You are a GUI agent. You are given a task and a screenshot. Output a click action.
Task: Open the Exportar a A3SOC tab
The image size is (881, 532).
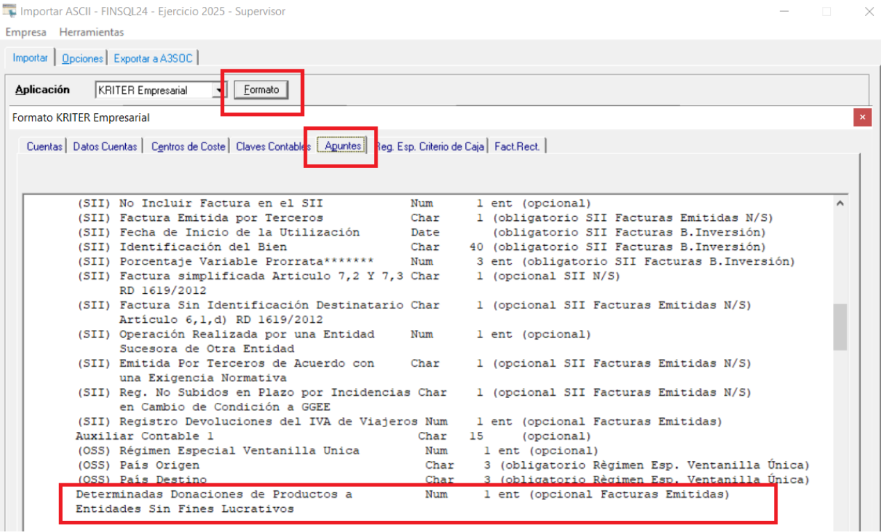153,59
